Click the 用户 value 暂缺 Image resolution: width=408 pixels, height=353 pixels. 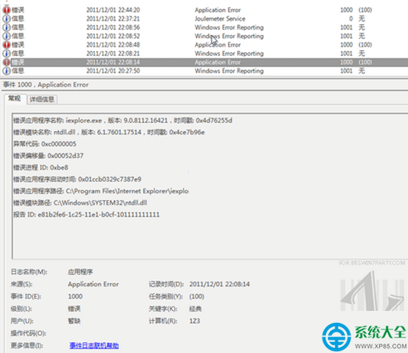(x=74, y=321)
